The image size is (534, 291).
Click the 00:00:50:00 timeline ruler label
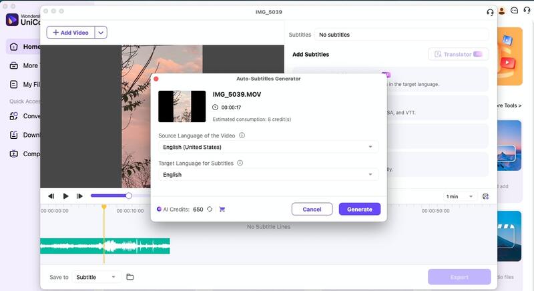pos(436,211)
